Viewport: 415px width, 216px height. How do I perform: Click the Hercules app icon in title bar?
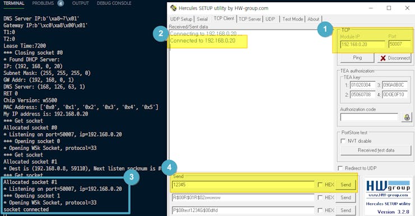[173, 8]
